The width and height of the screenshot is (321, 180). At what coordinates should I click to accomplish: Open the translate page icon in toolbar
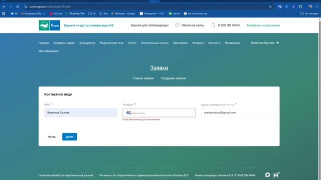point(280,6)
